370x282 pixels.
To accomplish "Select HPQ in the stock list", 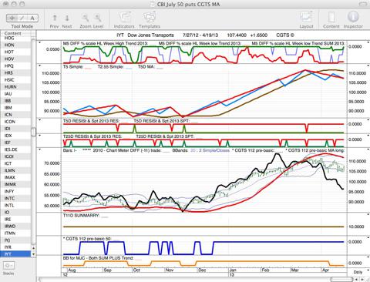I will point(15,65).
